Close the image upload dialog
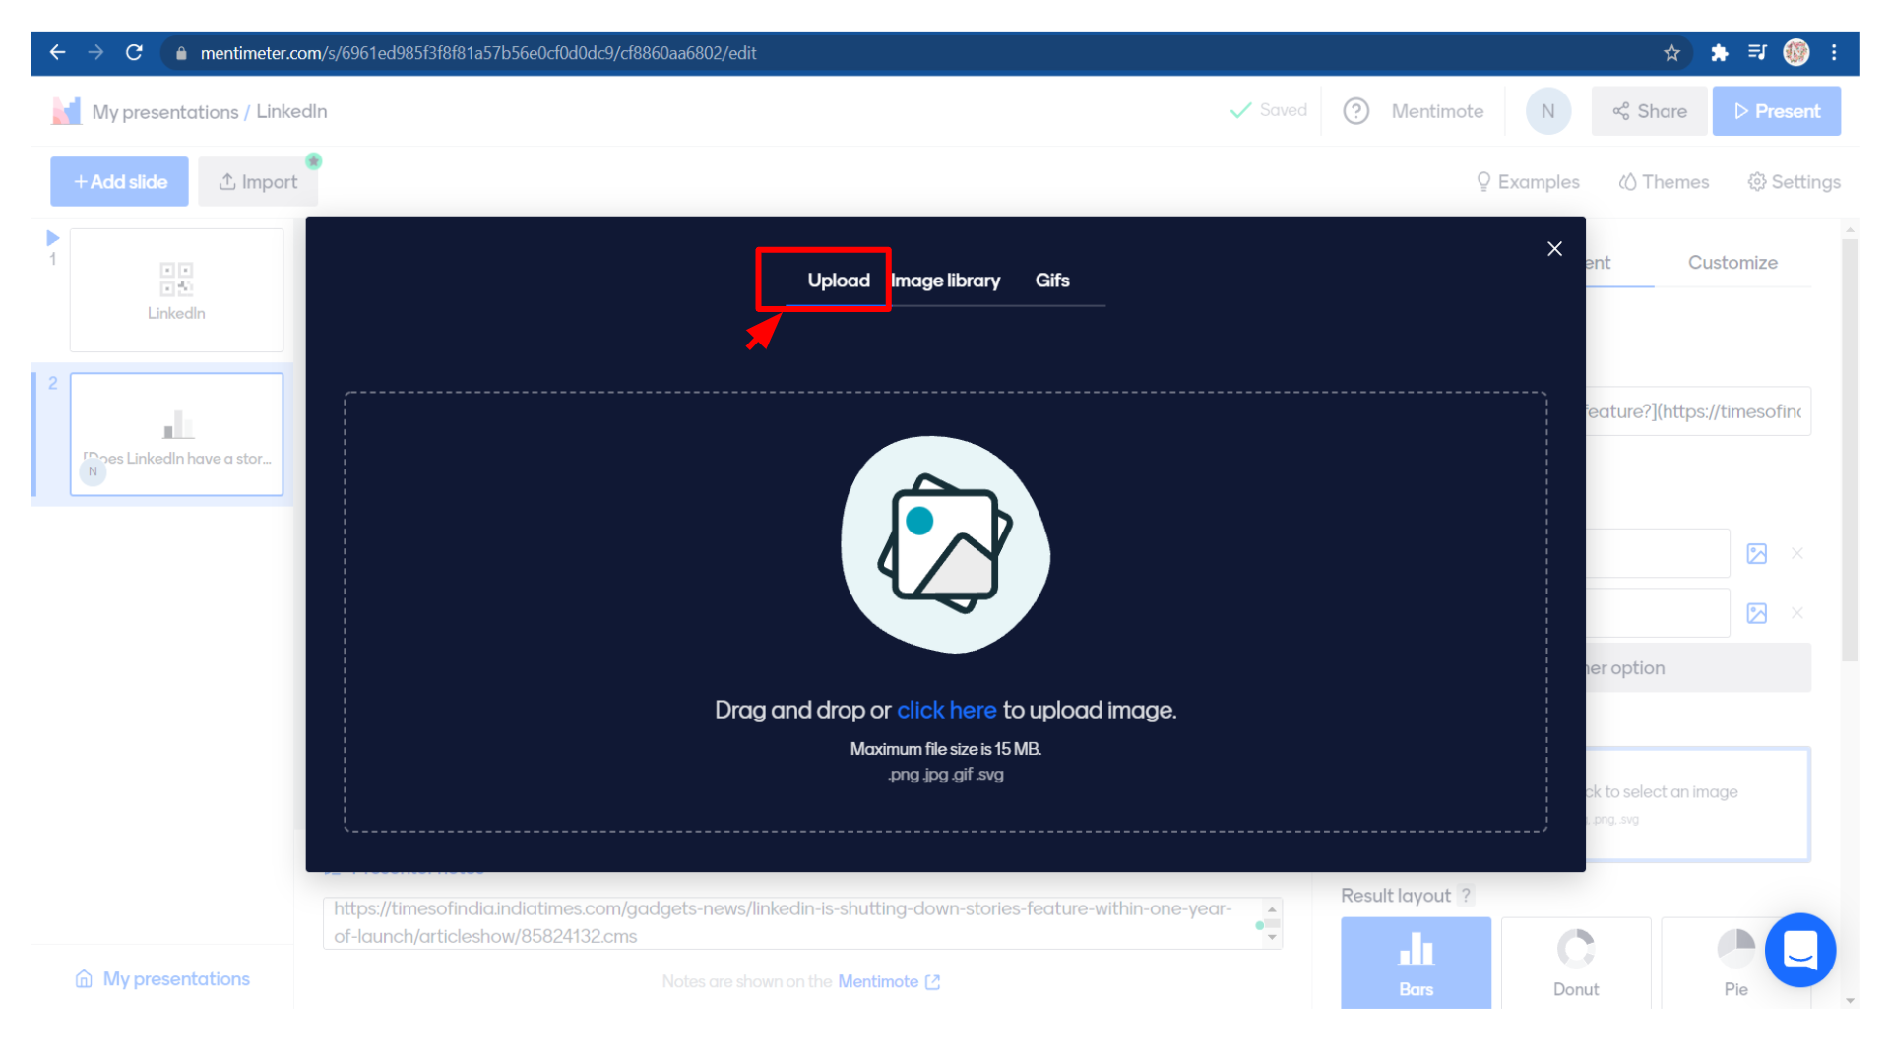The width and height of the screenshot is (1890, 1063). [x=1554, y=249]
